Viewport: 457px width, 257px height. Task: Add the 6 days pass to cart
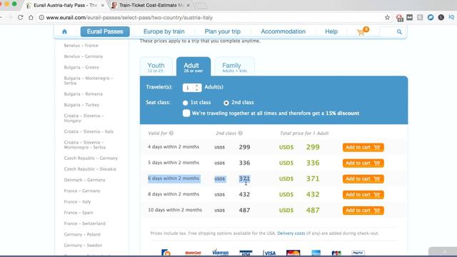click(363, 179)
